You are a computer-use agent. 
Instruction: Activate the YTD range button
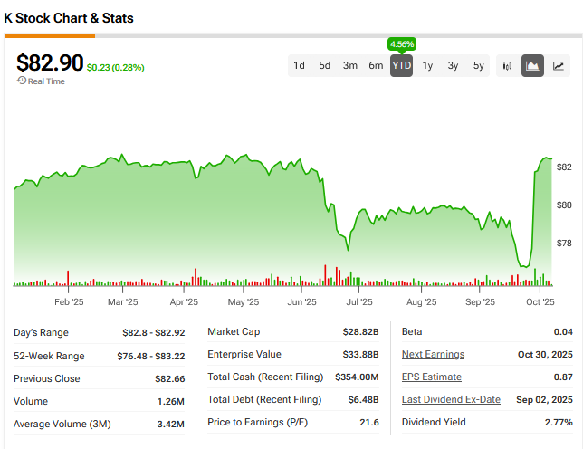401,65
